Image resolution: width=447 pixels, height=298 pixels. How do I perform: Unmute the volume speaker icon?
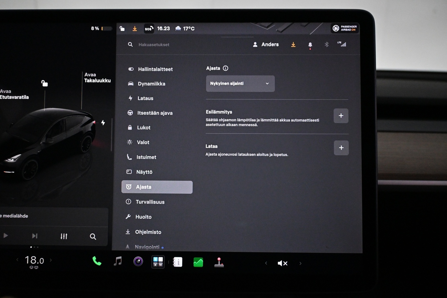pyautogui.click(x=283, y=263)
